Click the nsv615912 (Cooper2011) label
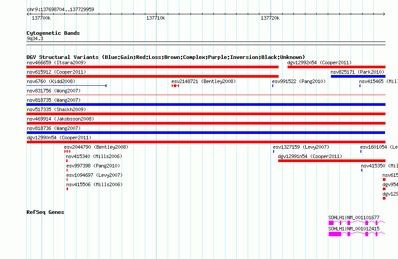Viewport: 398px width, 259px height. 56,72
